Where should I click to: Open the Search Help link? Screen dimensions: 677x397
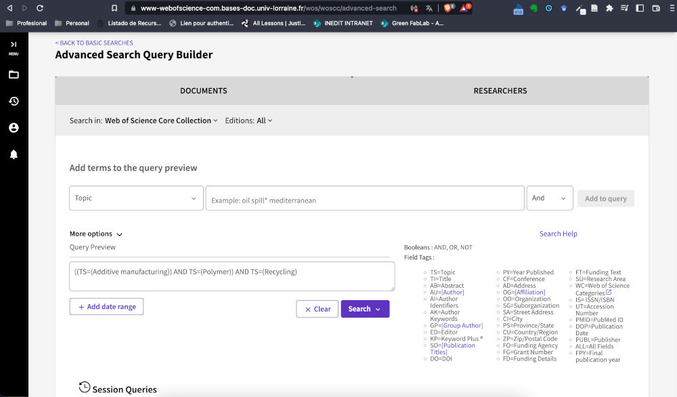(x=558, y=234)
